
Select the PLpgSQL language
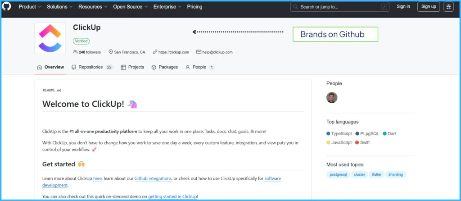[370, 133]
